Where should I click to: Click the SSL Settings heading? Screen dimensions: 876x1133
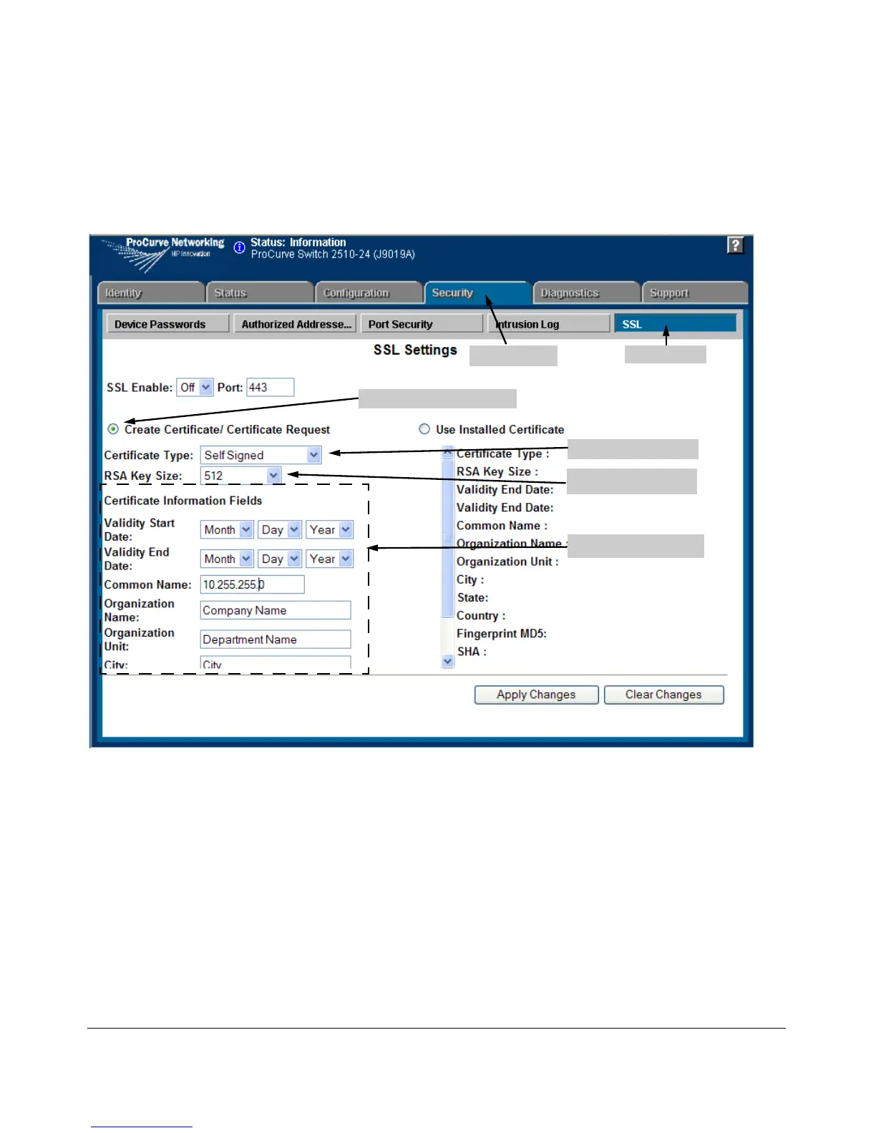click(x=415, y=350)
